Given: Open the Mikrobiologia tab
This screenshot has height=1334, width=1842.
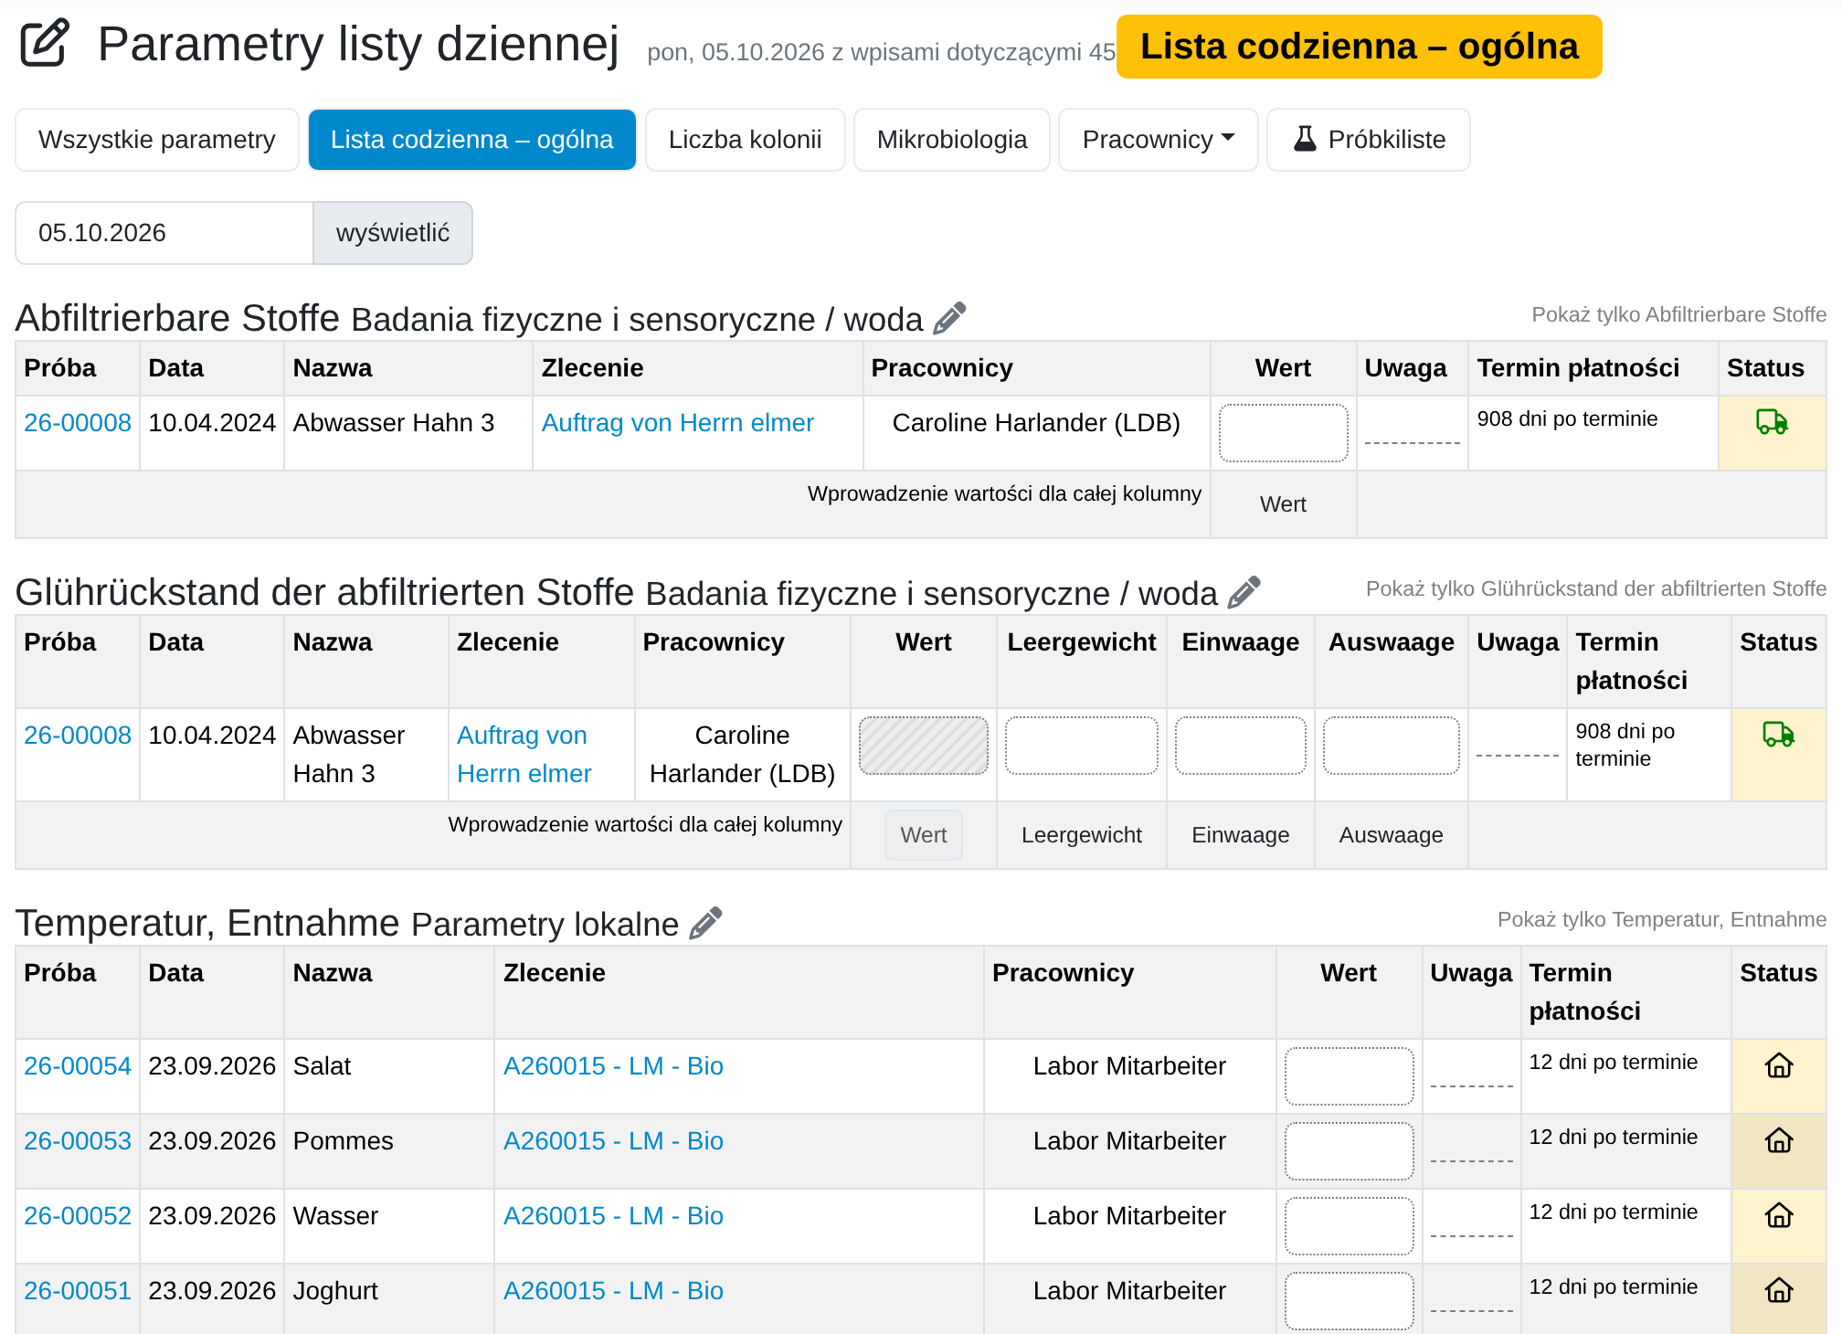Looking at the screenshot, I should point(951,140).
